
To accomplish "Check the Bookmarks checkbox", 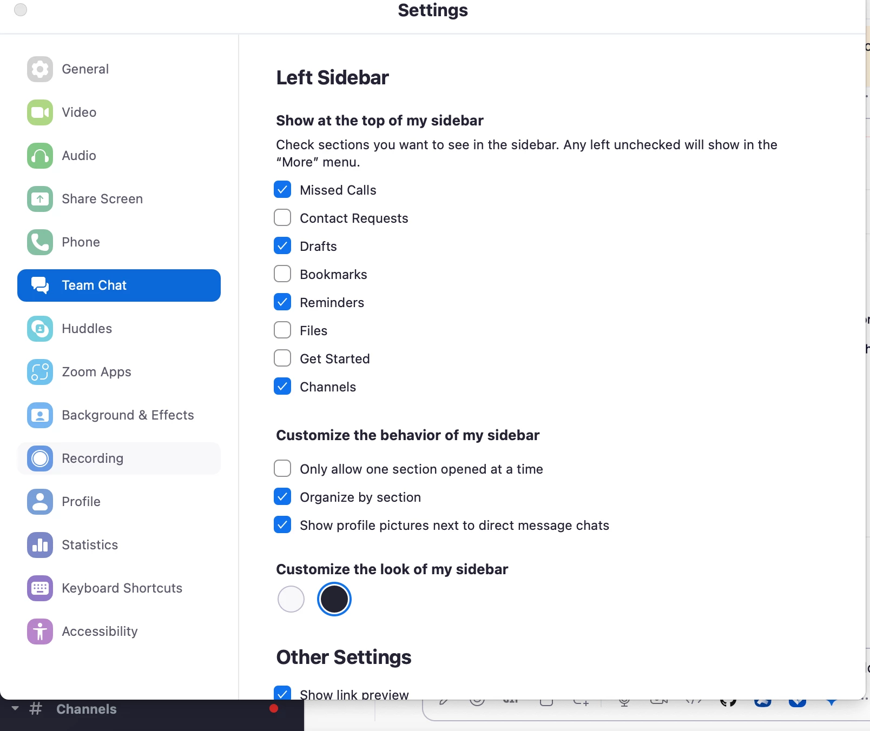I will pyautogui.click(x=282, y=274).
